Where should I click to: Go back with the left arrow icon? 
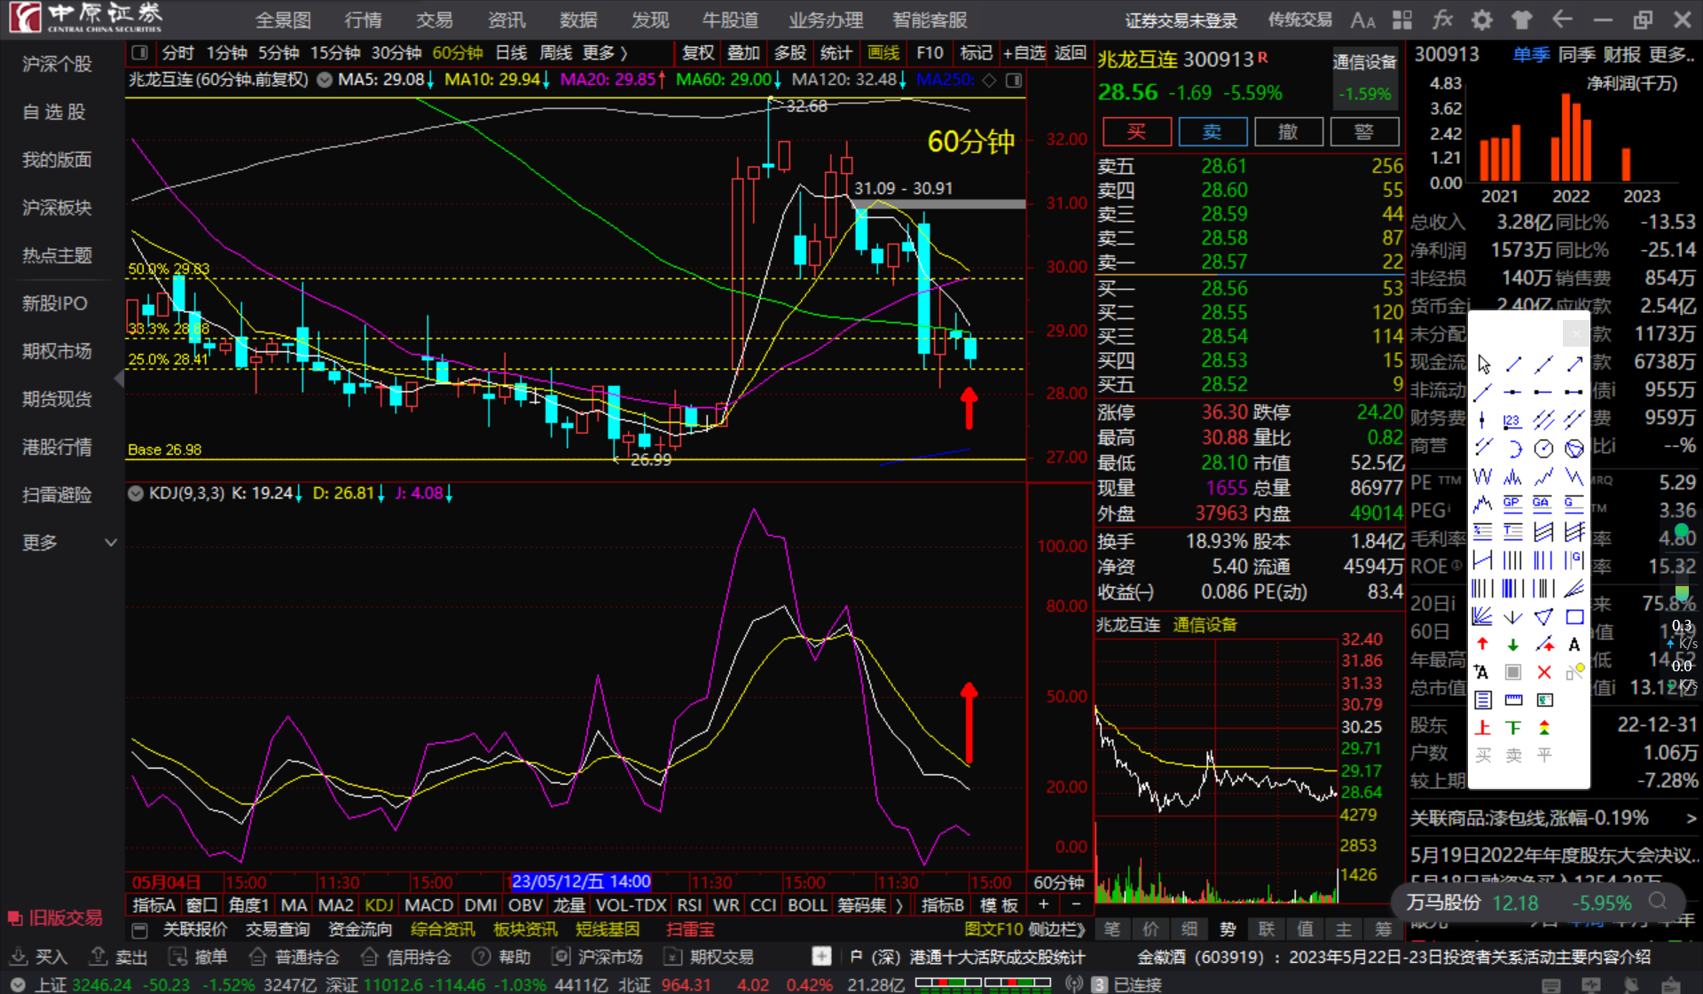pyautogui.click(x=1562, y=20)
